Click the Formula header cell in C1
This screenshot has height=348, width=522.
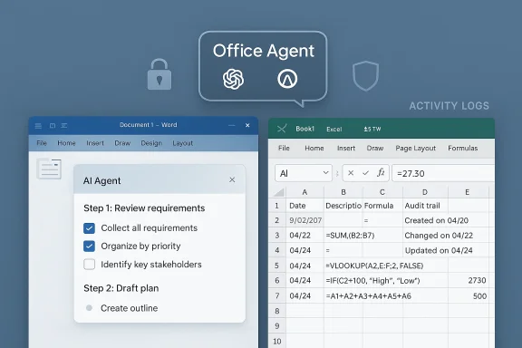(382, 206)
